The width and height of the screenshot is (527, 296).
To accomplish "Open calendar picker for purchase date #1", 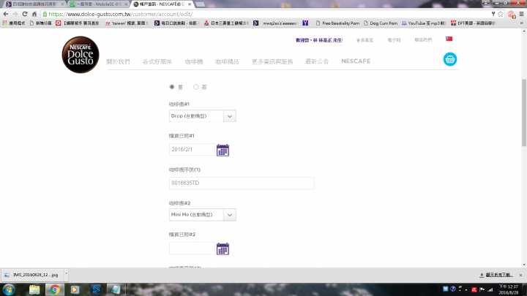I will tap(223, 150).
